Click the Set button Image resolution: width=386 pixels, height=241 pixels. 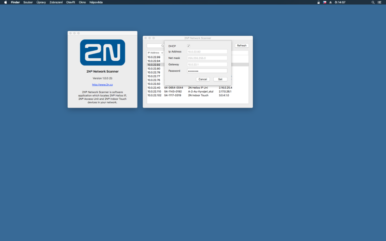point(221,79)
